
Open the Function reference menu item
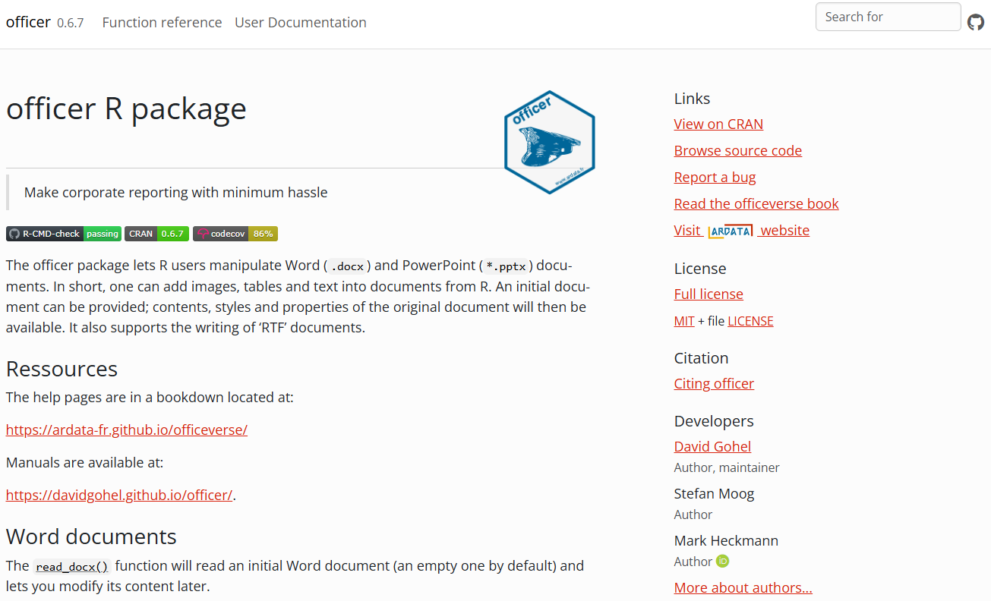tap(163, 23)
